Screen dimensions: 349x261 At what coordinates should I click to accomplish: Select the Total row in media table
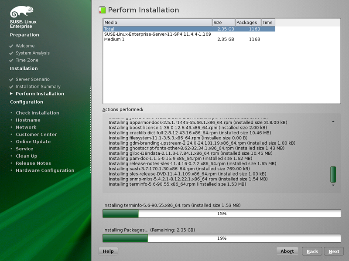pyautogui.click(x=189, y=29)
